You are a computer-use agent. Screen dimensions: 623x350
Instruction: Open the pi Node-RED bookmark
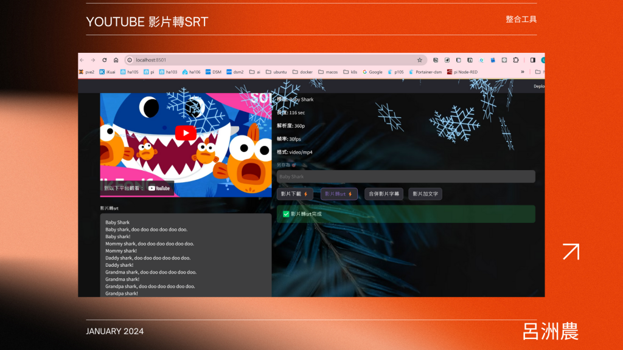pyautogui.click(x=462, y=72)
